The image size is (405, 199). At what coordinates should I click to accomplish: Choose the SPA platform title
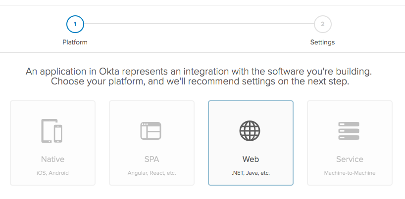[152, 159]
